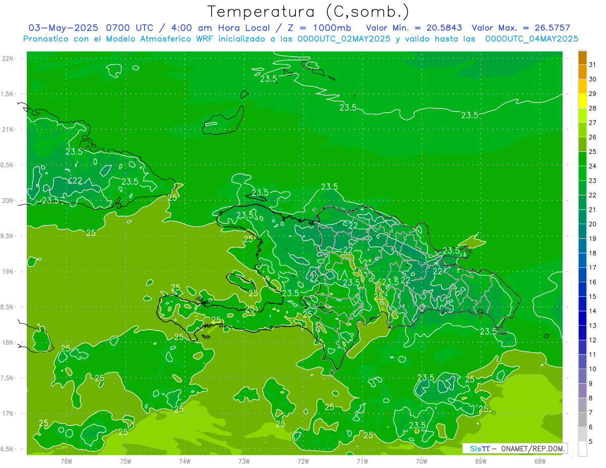Click the '22N' latitude axis label
Screen dimensions: 606x468
(8, 59)
